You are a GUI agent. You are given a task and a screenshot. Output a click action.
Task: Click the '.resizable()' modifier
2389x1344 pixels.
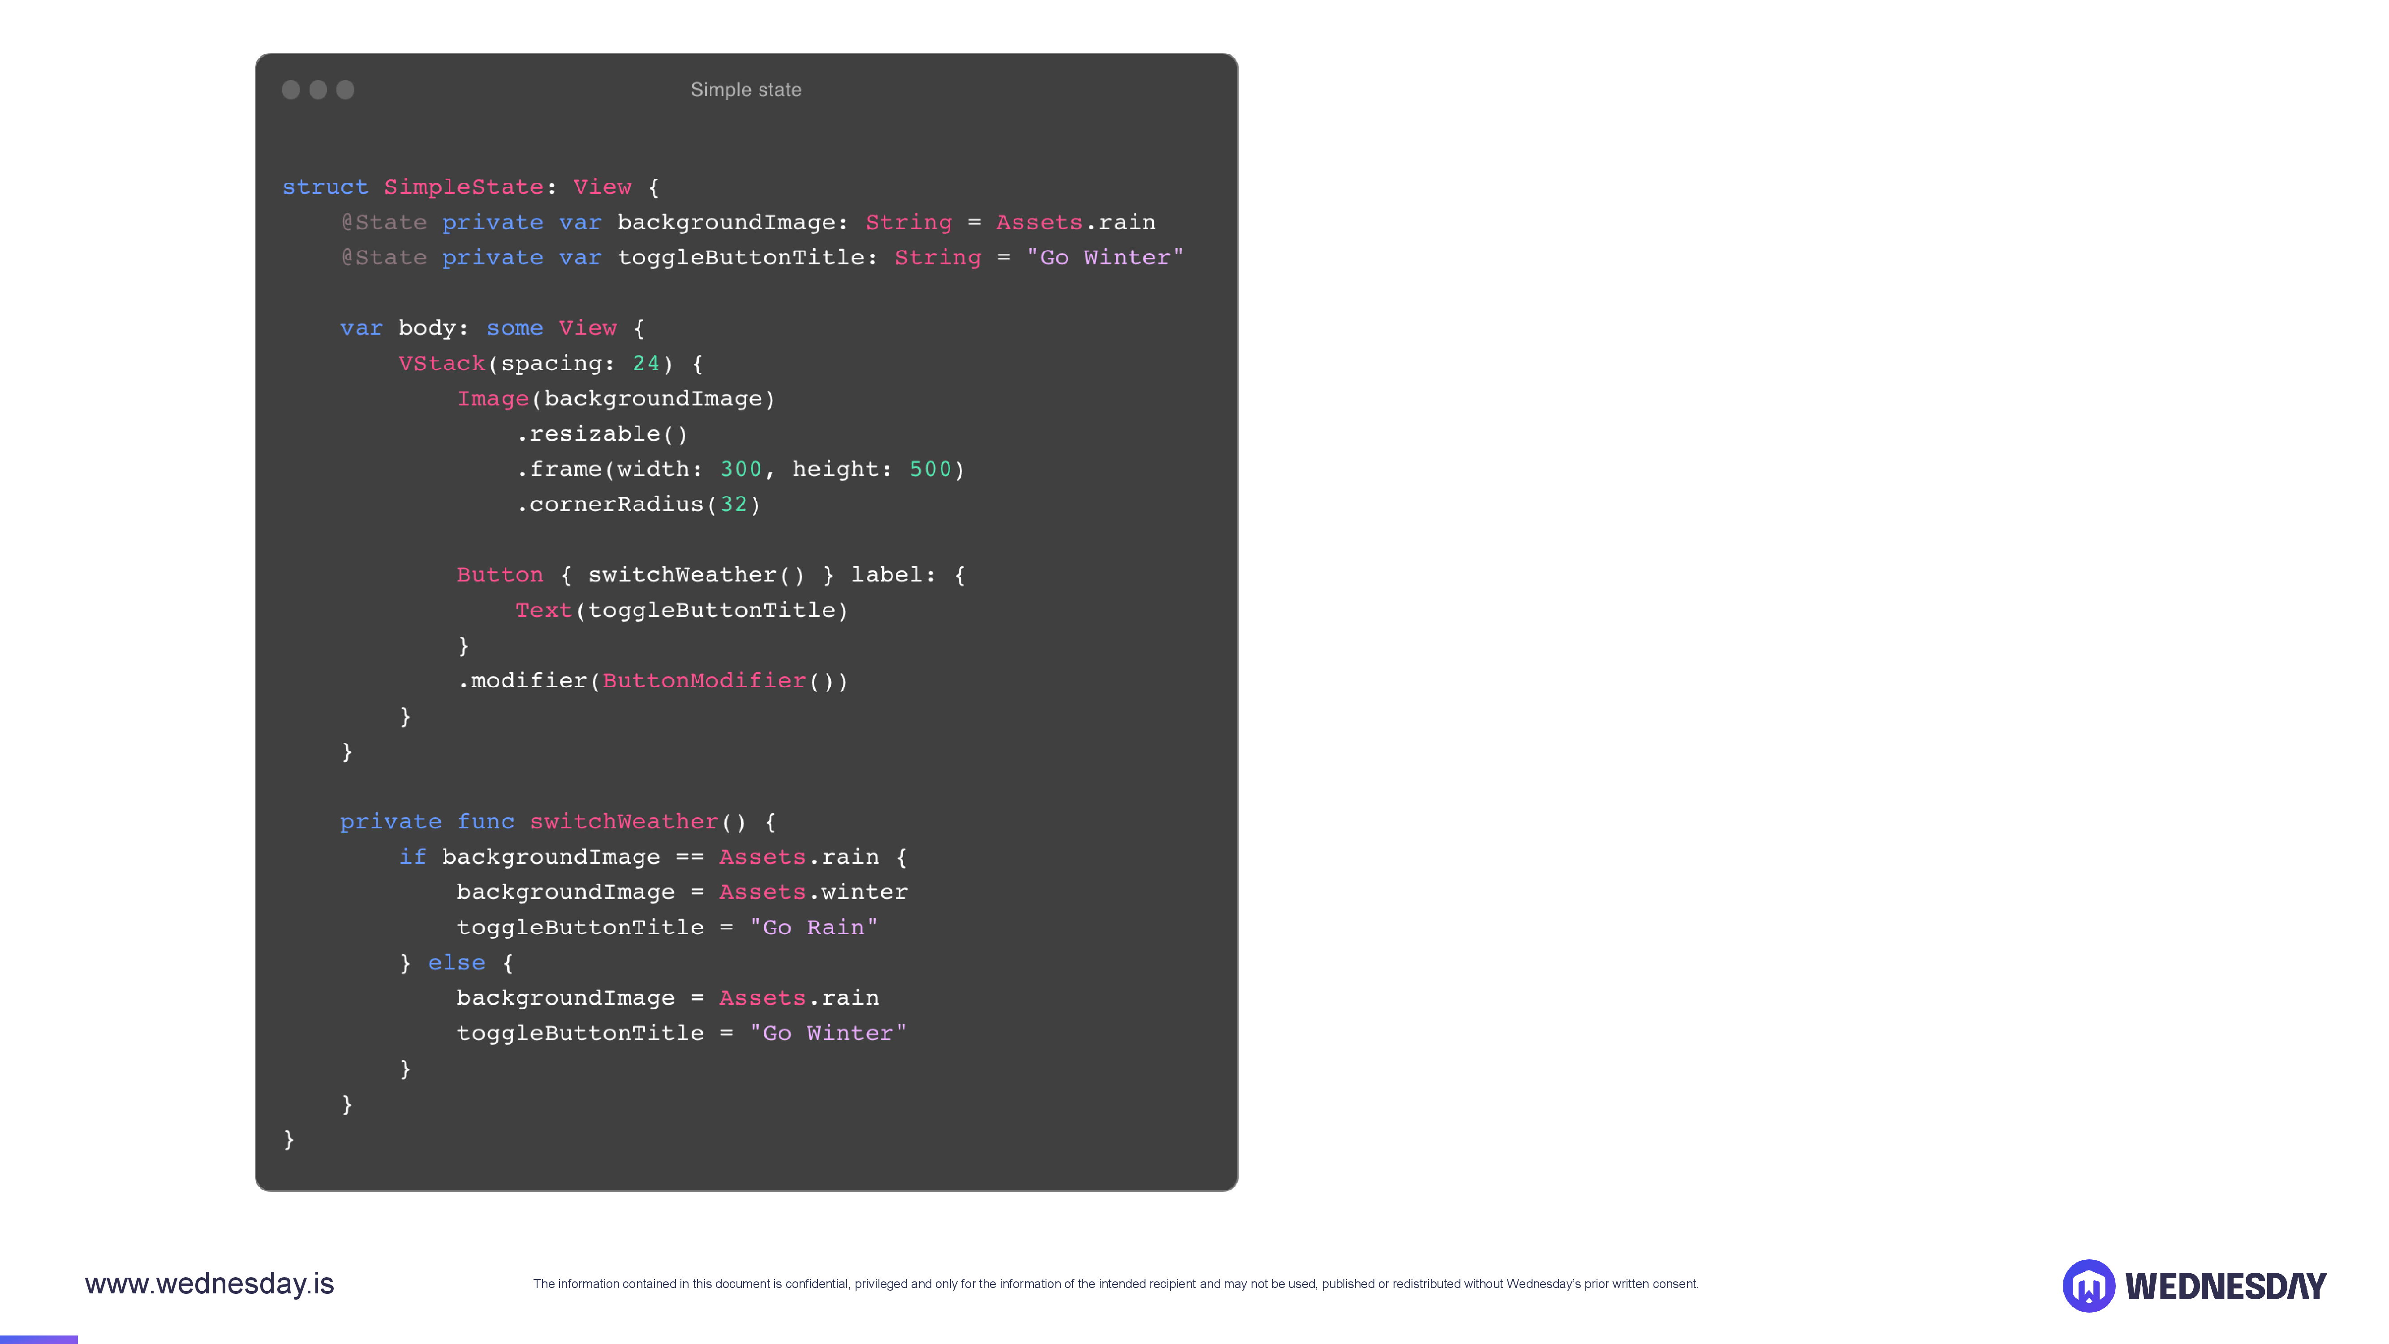point(602,434)
